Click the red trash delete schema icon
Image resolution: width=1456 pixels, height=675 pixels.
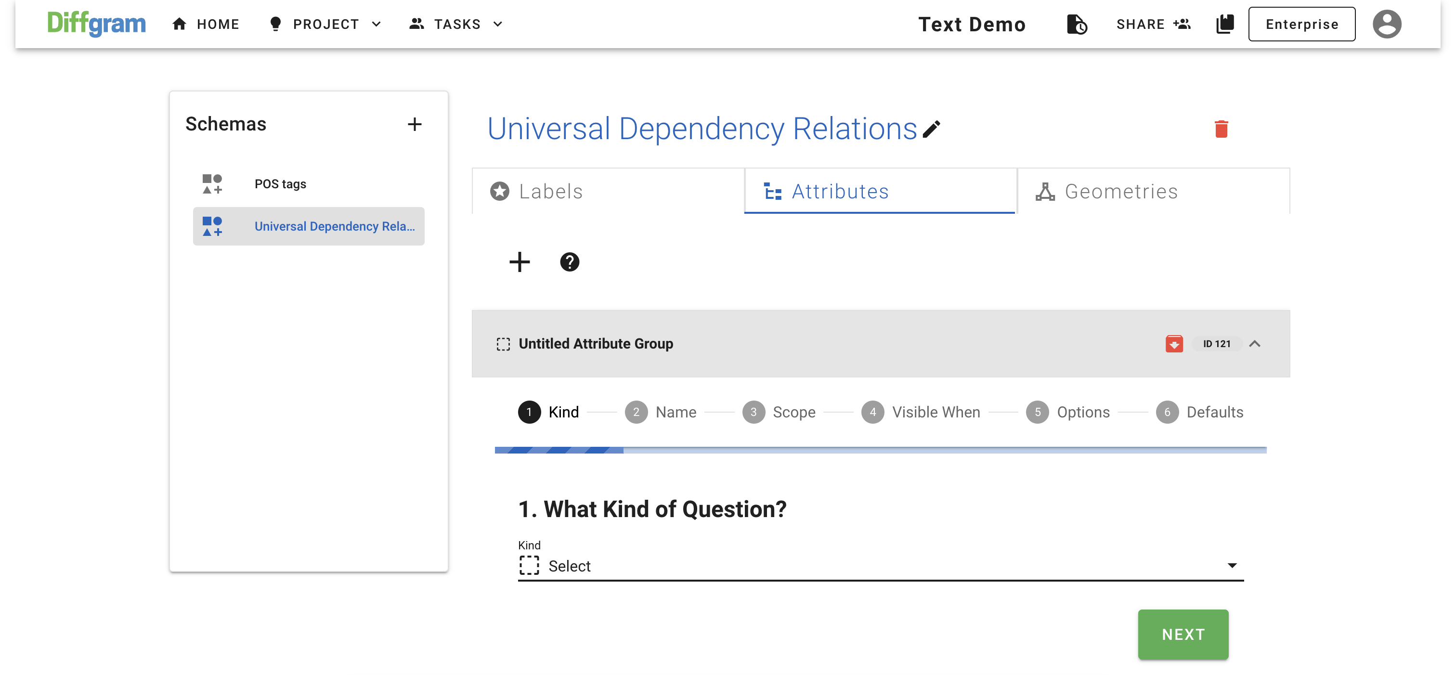click(x=1221, y=129)
